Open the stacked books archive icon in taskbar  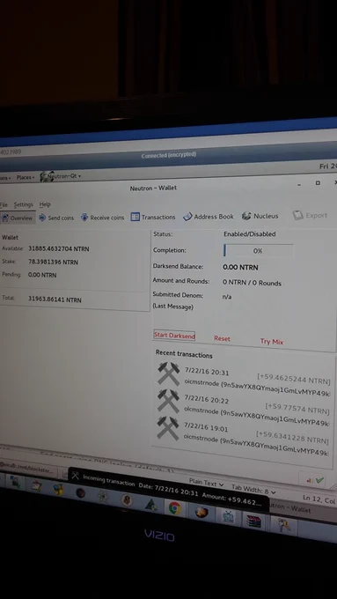tap(253, 521)
